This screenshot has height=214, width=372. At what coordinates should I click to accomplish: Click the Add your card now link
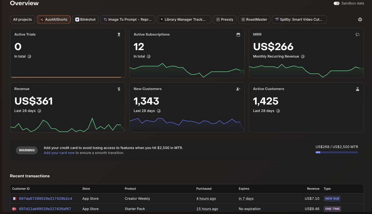(59, 153)
